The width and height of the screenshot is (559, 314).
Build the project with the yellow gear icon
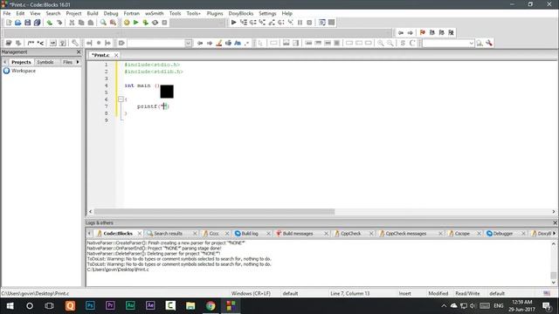(127, 23)
